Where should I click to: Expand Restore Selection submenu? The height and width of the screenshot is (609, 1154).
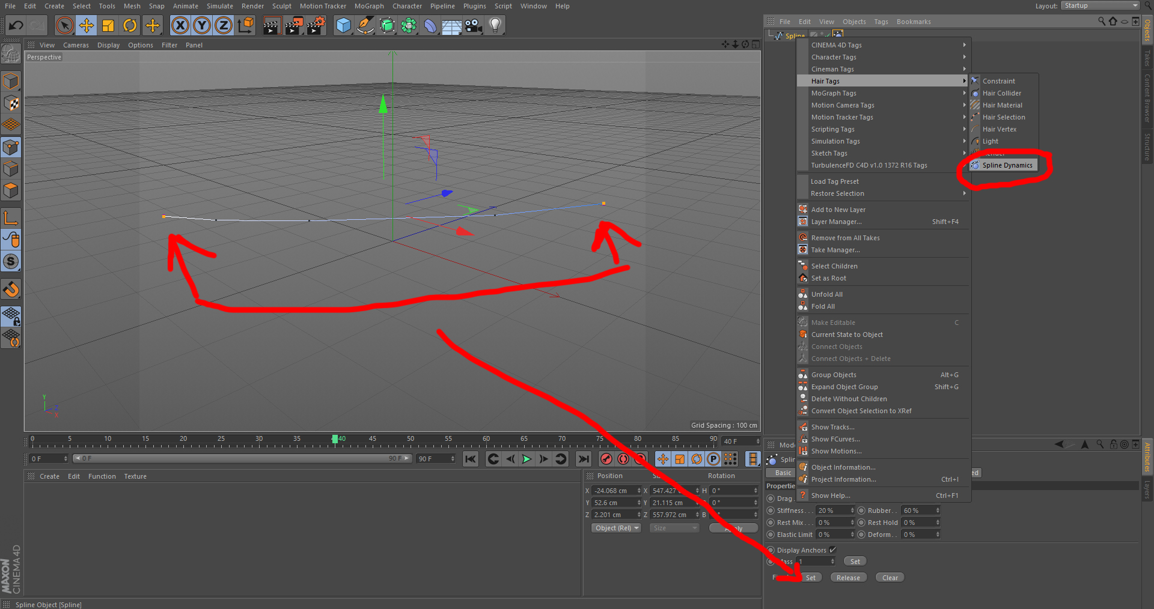point(882,193)
